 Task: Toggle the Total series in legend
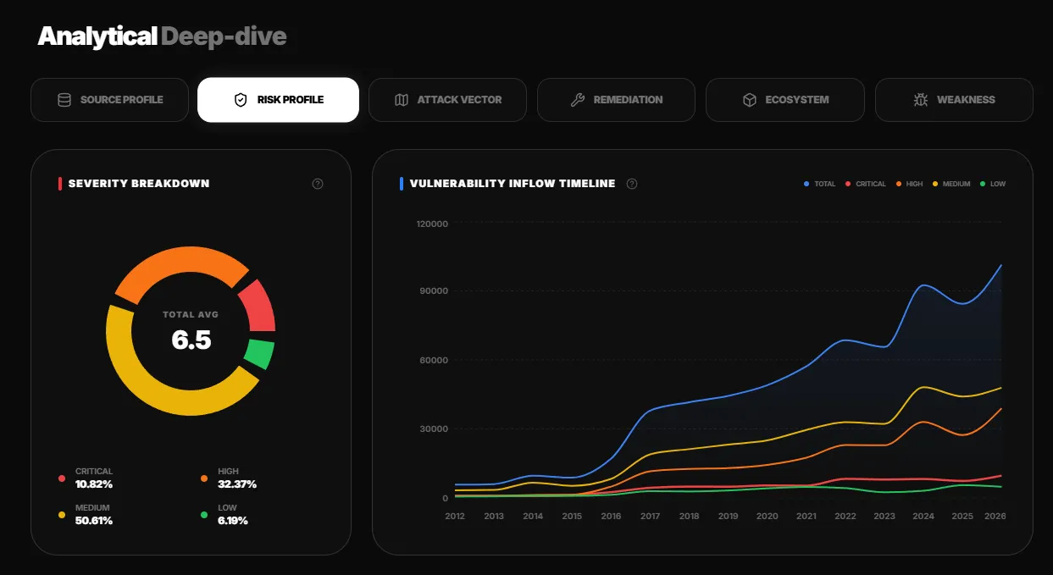click(x=819, y=184)
